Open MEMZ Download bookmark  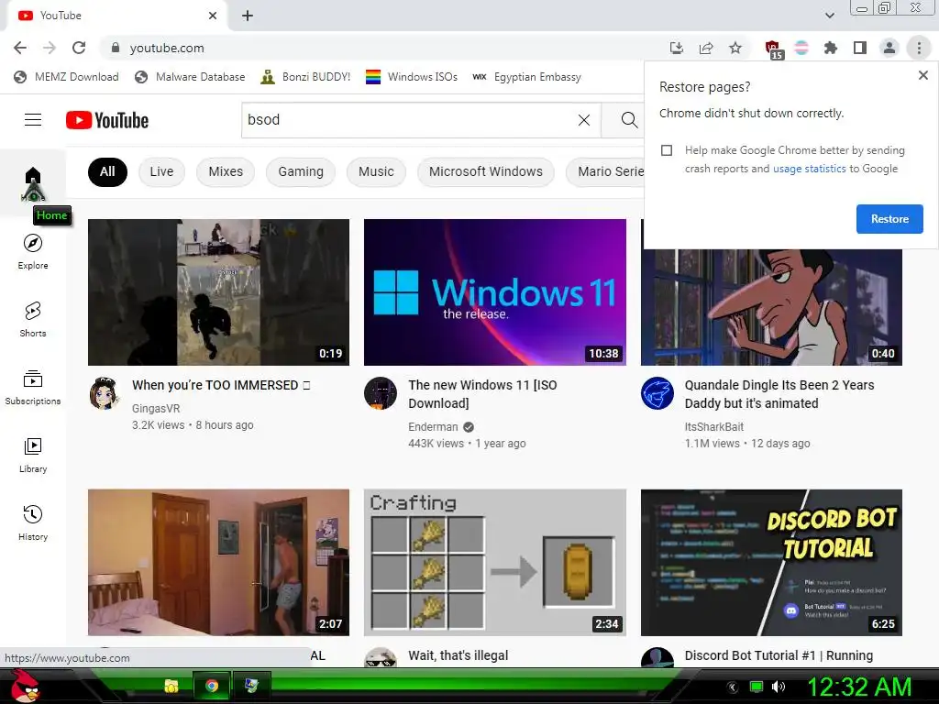pos(66,77)
